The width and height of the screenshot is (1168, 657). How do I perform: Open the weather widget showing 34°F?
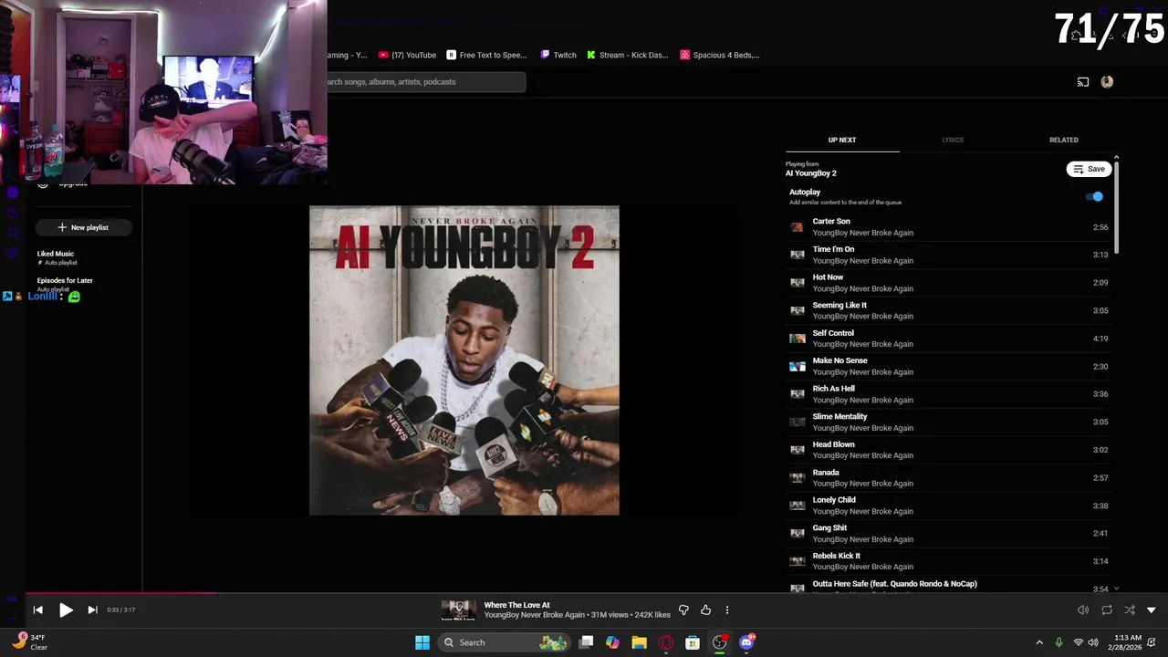click(29, 641)
